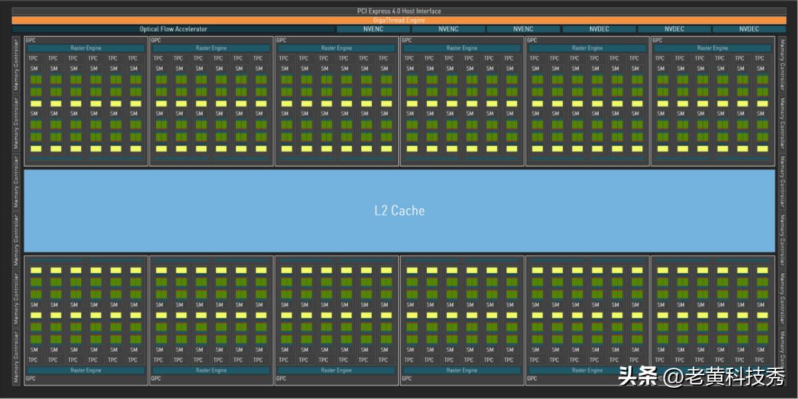Click the bottommost left-side Memory Controller label

tap(17, 356)
